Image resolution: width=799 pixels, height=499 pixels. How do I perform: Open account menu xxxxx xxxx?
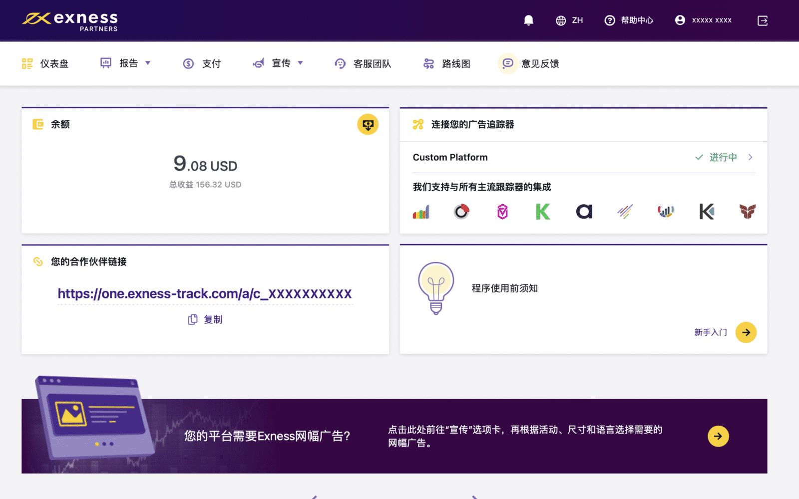712,20
